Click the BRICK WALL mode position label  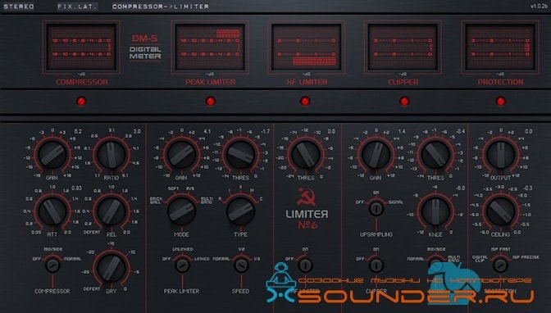point(156,200)
